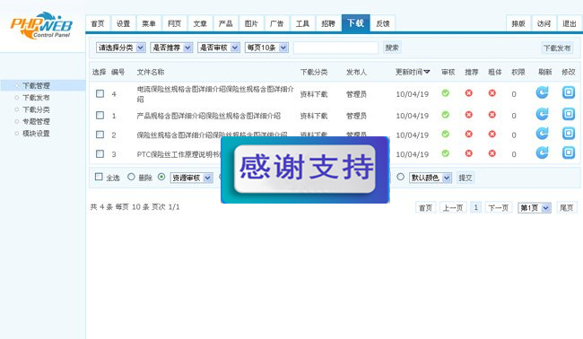Click blue refresh arrow icon for row 2

tap(542, 133)
